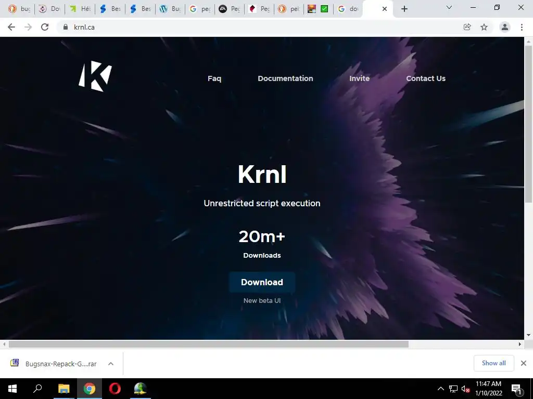Open the tab search chevron
The image size is (533, 399).
click(449, 7)
